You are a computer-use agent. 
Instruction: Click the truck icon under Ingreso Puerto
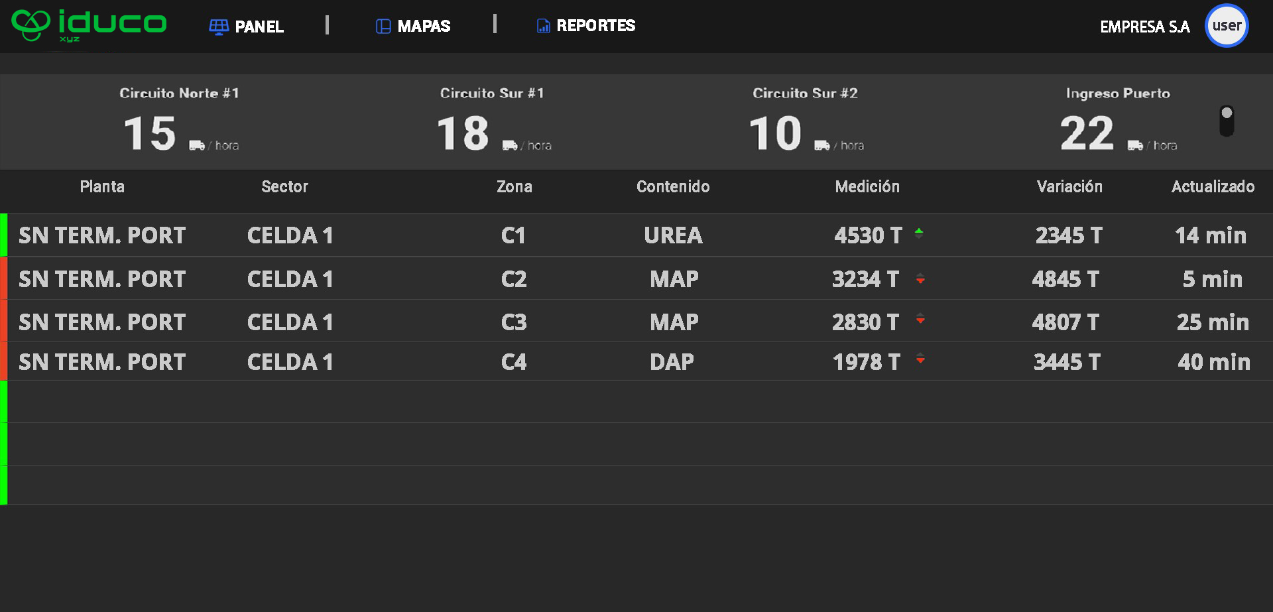tap(1135, 145)
